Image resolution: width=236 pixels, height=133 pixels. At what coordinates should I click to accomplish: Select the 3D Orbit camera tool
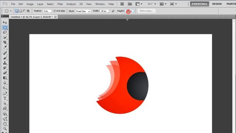point(5,119)
